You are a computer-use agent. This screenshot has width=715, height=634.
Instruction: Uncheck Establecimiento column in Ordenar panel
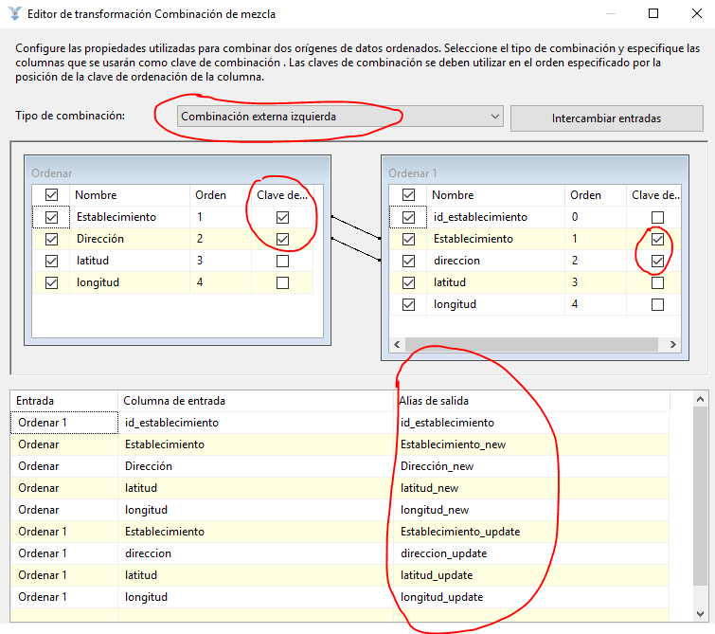tap(51, 217)
